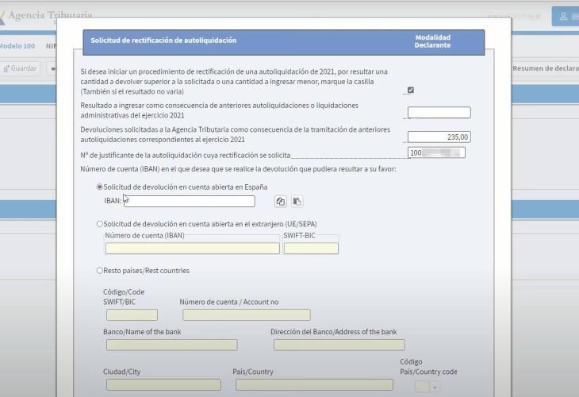The image size is (579, 397).
Task: Click the Spanish IBAN input field
Action: pyautogui.click(x=190, y=202)
